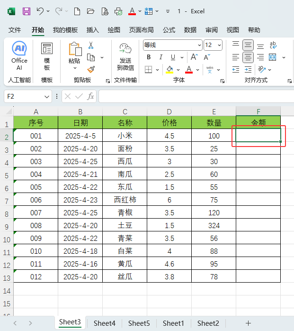Click the print preview document icon
The width and height of the screenshot is (294, 331).
pyautogui.click(x=105, y=11)
